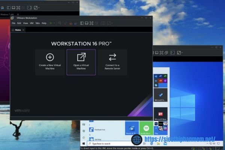Image resolution: width=225 pixels, height=150 pixels.
Task: Open the Help menu
Action: 44,23
